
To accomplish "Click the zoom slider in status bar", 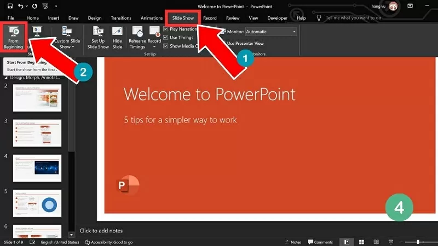I will click(419, 242).
